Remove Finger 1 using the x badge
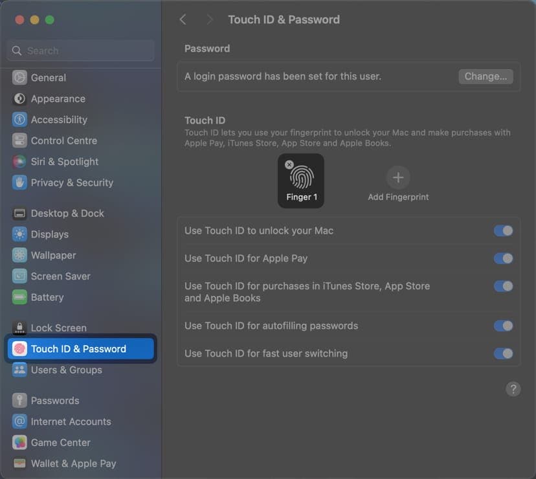 click(x=289, y=164)
